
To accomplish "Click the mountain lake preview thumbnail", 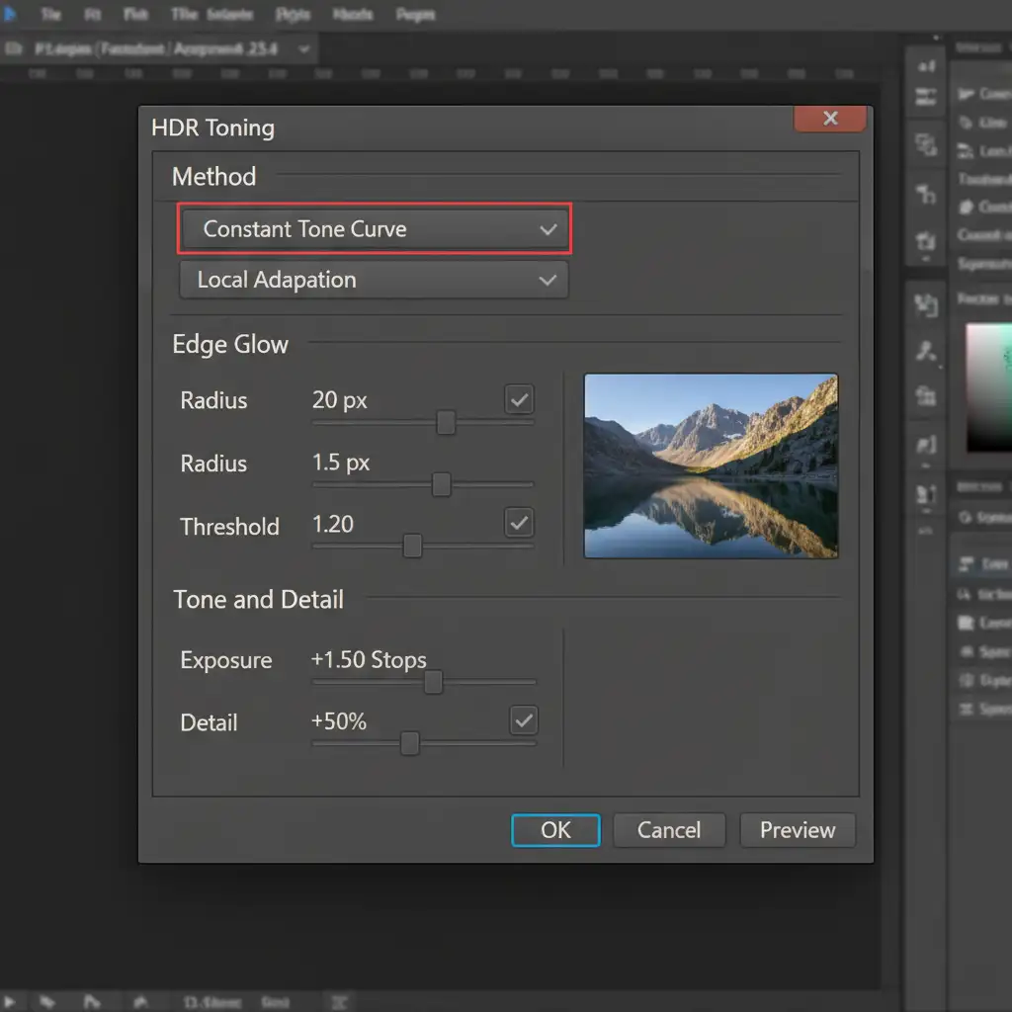I will (711, 465).
